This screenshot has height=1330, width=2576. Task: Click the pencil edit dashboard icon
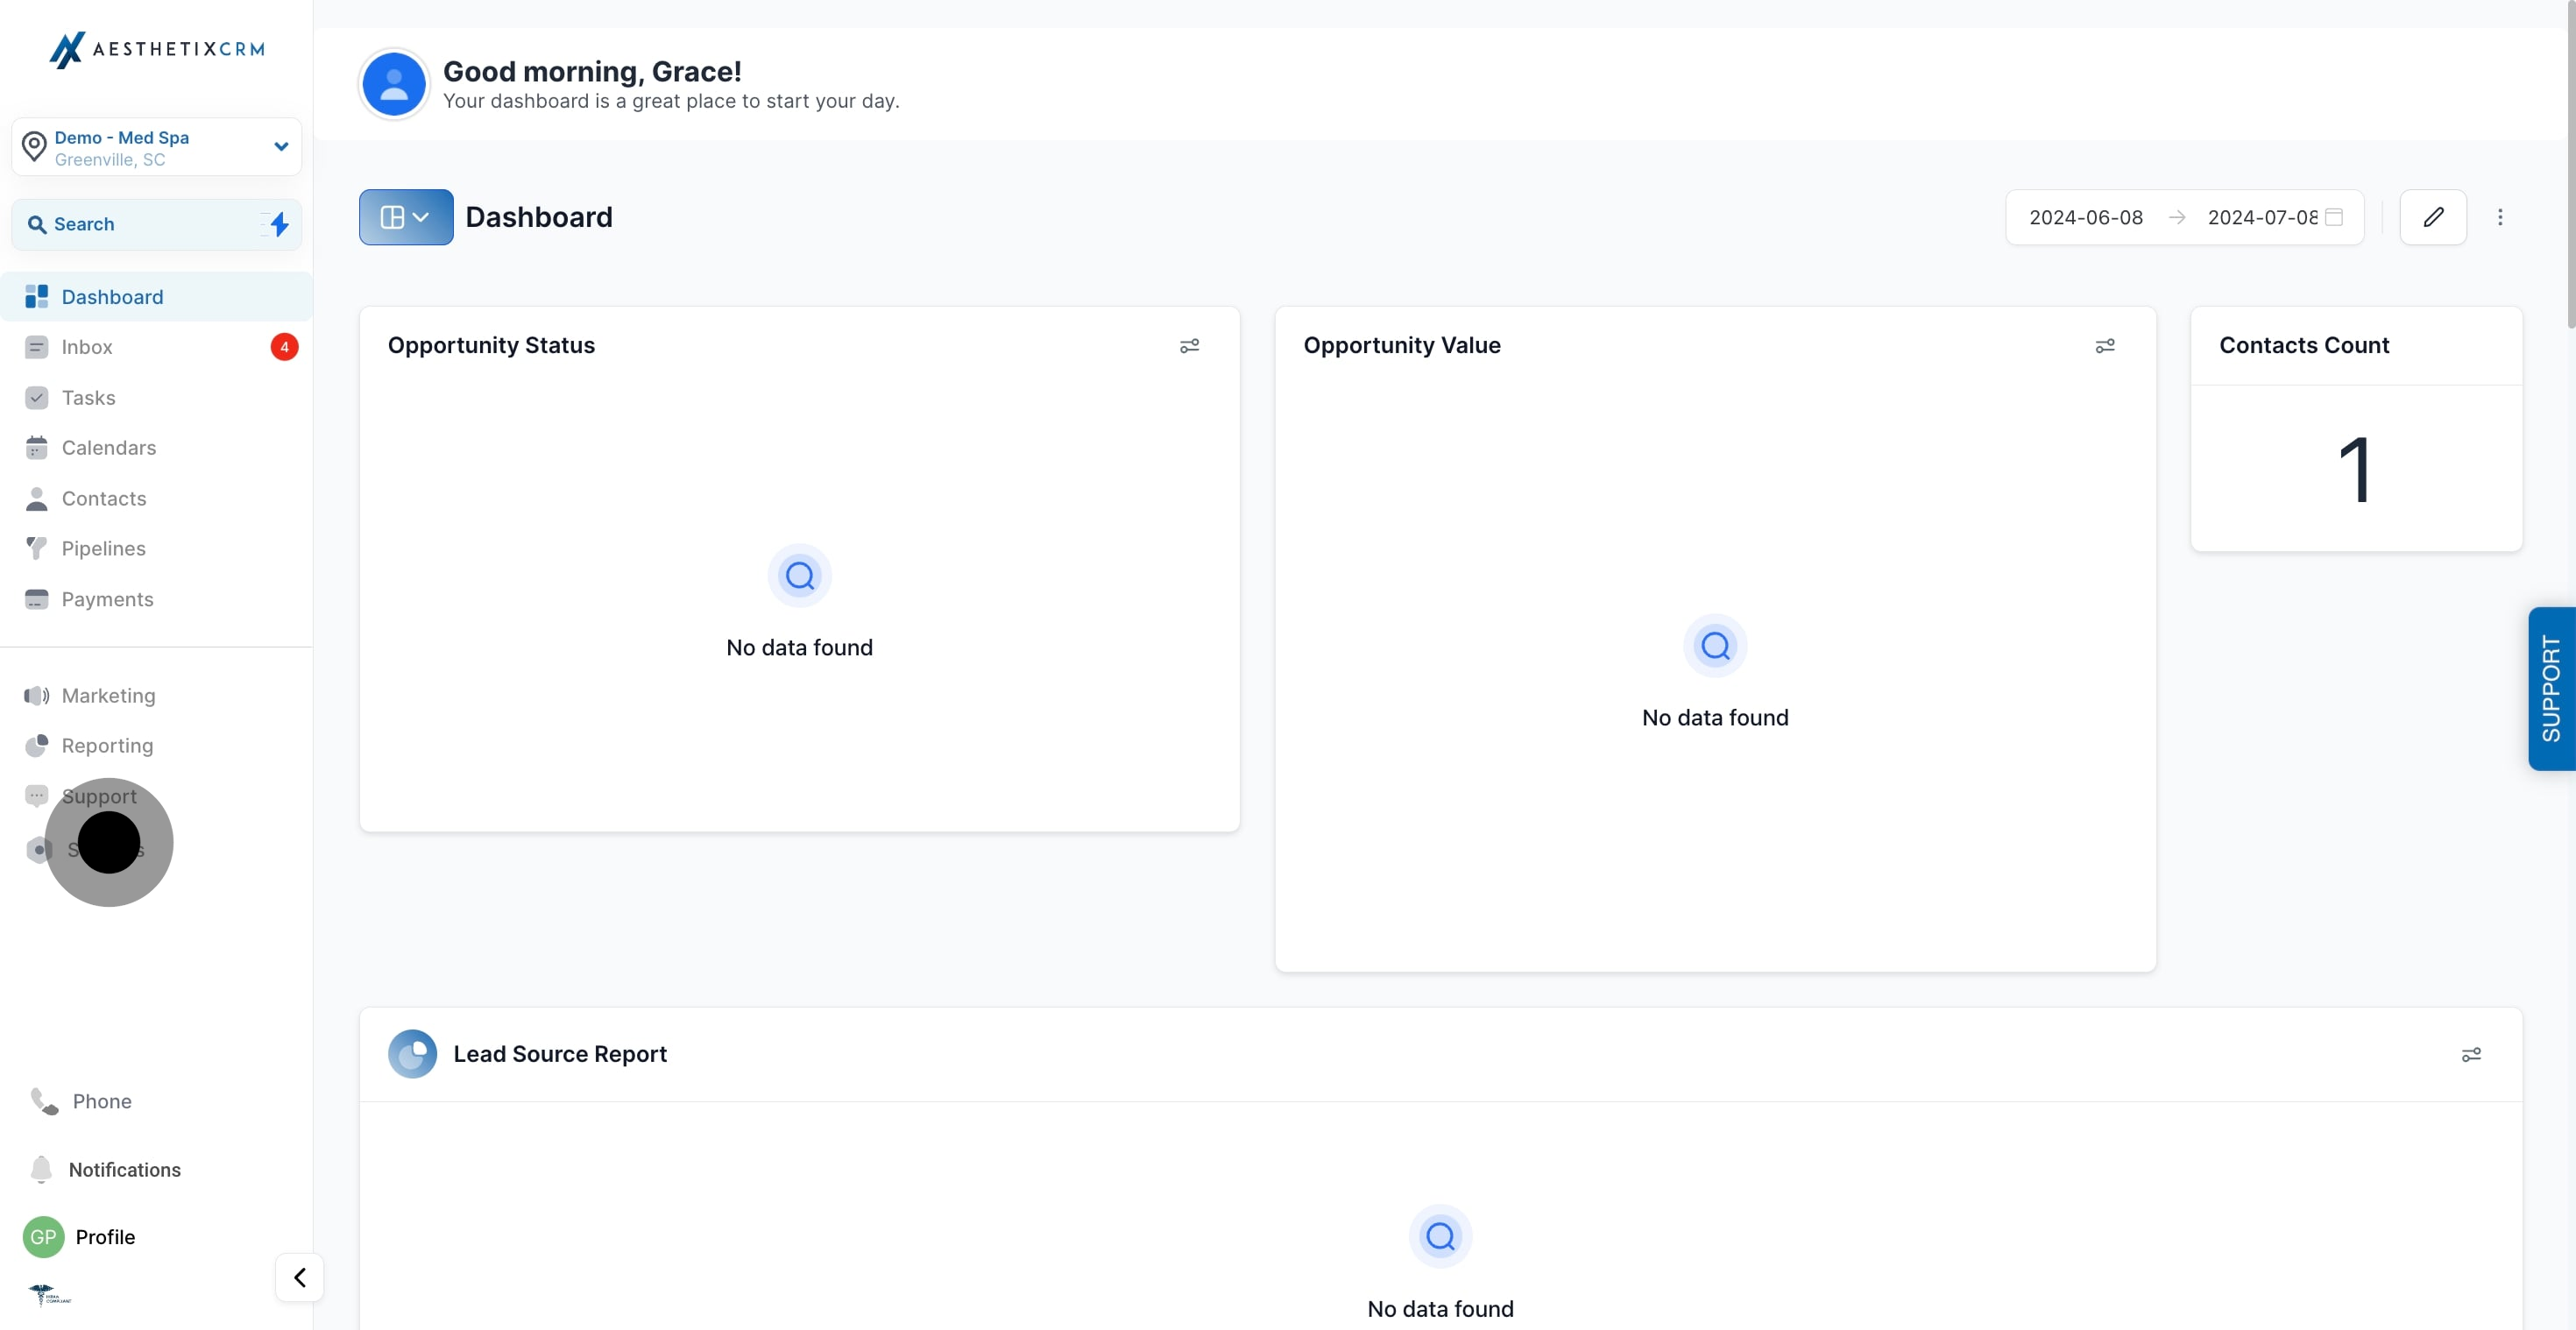(2432, 217)
